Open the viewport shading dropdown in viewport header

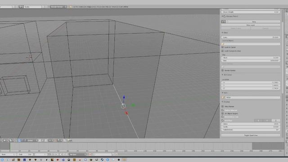[x=5, y=140]
